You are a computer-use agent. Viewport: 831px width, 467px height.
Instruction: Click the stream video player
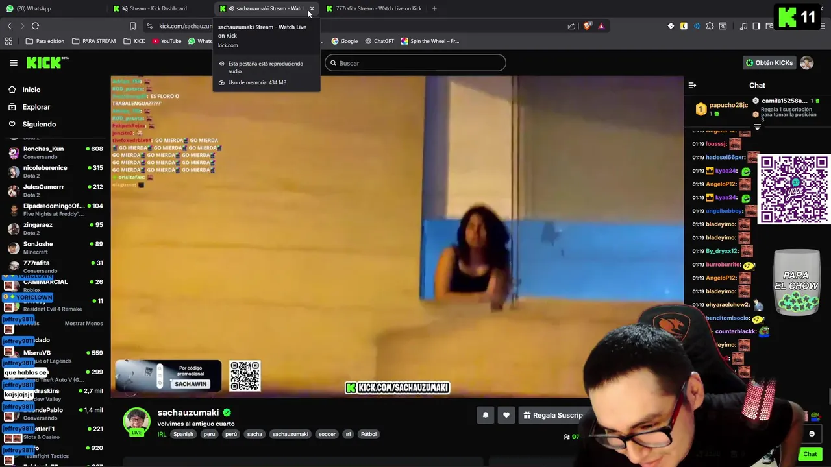coord(397,237)
